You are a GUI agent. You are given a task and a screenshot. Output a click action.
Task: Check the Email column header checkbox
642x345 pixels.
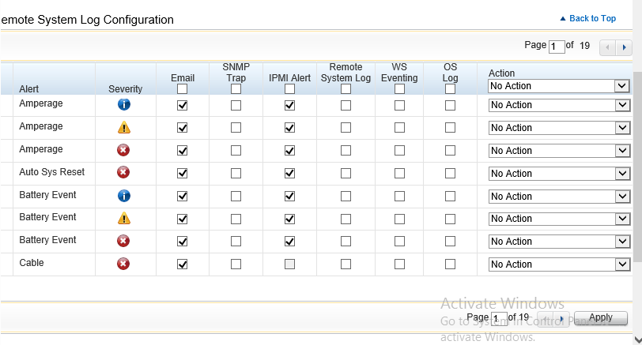(x=183, y=89)
